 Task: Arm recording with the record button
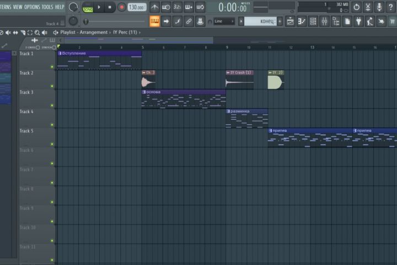coord(121,7)
